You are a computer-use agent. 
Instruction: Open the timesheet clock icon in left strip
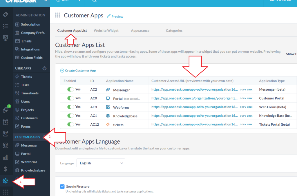tap(5, 122)
